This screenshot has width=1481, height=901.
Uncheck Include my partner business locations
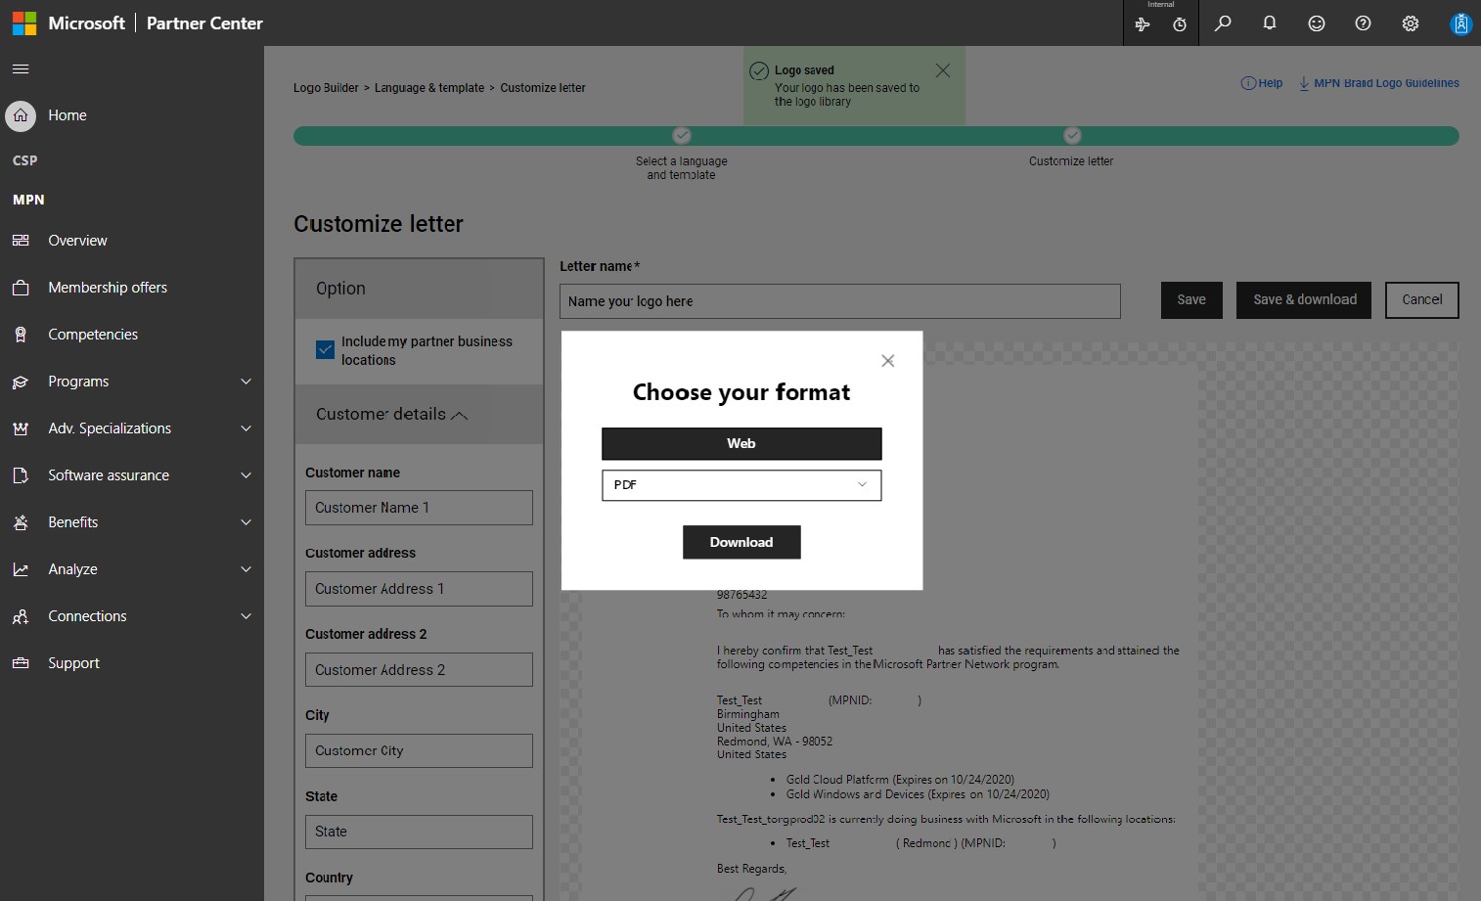(326, 349)
